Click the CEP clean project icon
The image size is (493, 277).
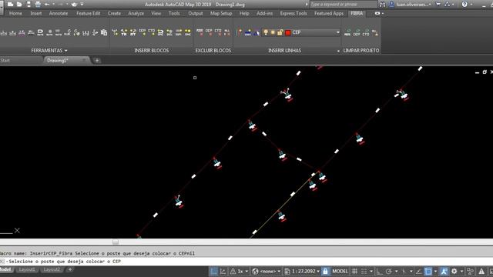[x=357, y=32]
